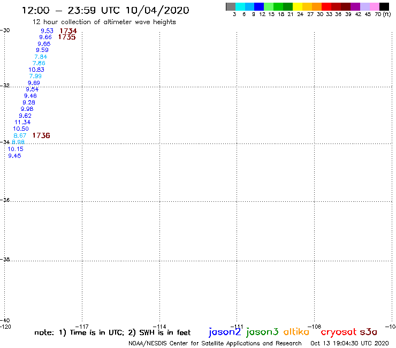Click the black swatch at legend end
Viewport: 396px width, 348px height.
(384, 6)
